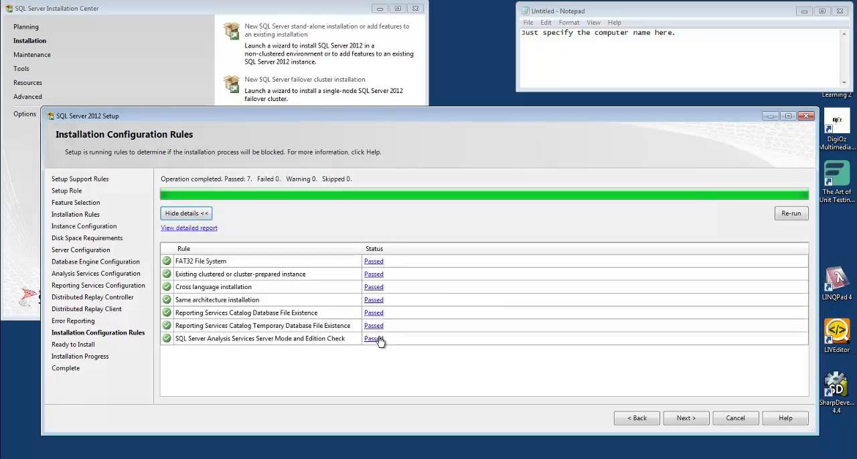Select Options in the Installation Center sidebar

(x=25, y=114)
